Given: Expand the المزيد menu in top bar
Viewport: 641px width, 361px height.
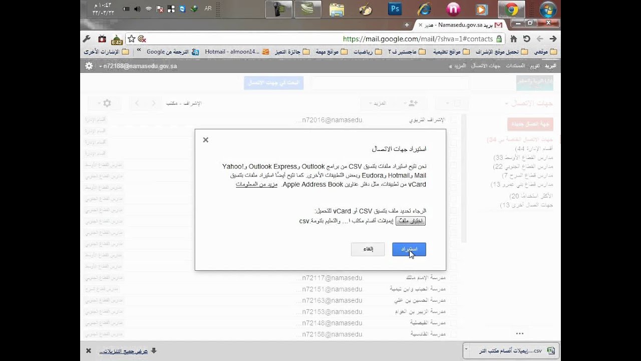Looking at the screenshot, I should (457, 66).
